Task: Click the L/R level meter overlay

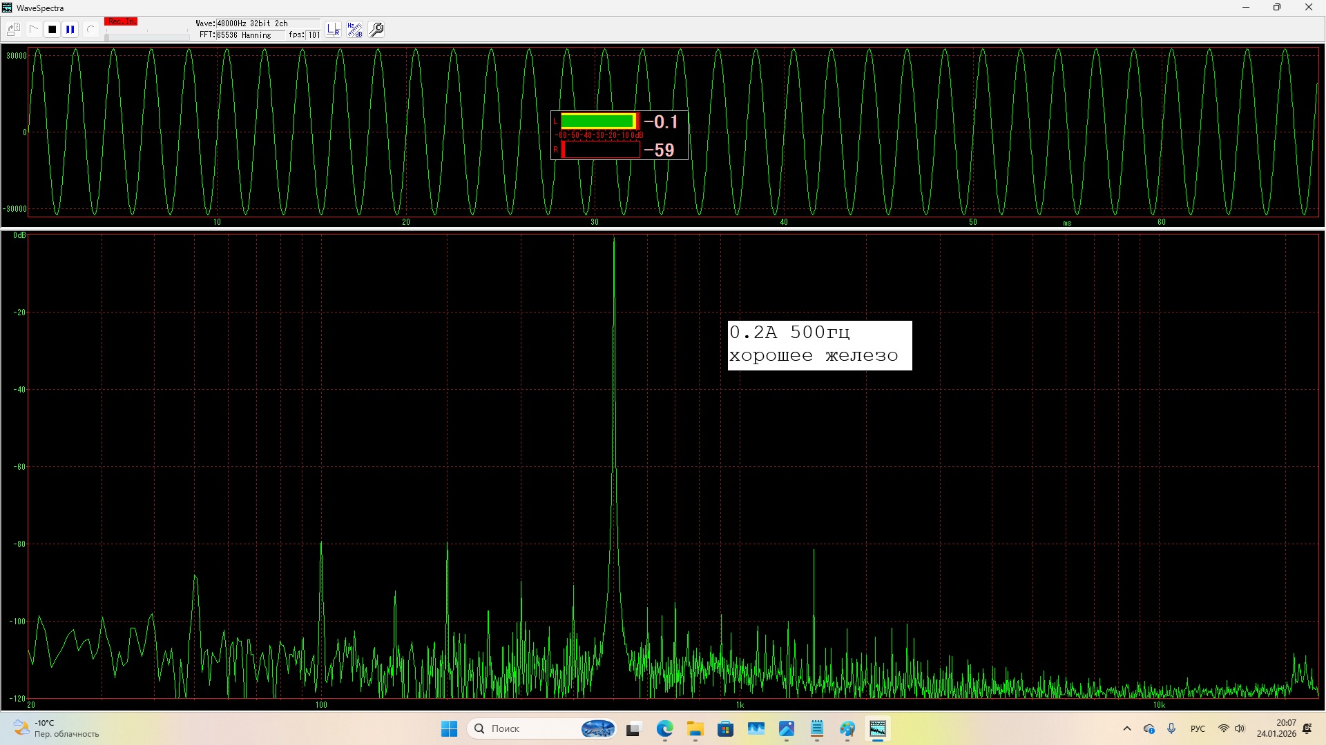Action: pos(619,135)
